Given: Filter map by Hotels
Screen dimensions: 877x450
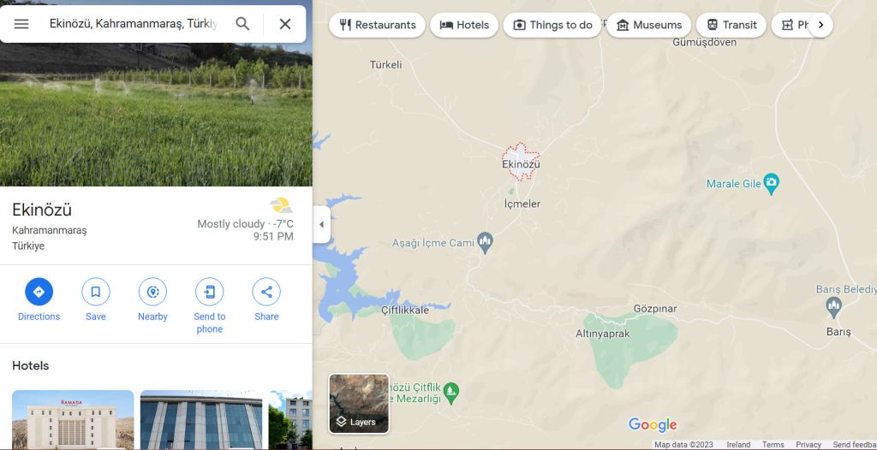Looking at the screenshot, I should tap(464, 25).
